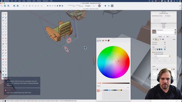Screen dimensions: 182x102
Task: Activate the Line pencil tool
Action: [3, 24]
